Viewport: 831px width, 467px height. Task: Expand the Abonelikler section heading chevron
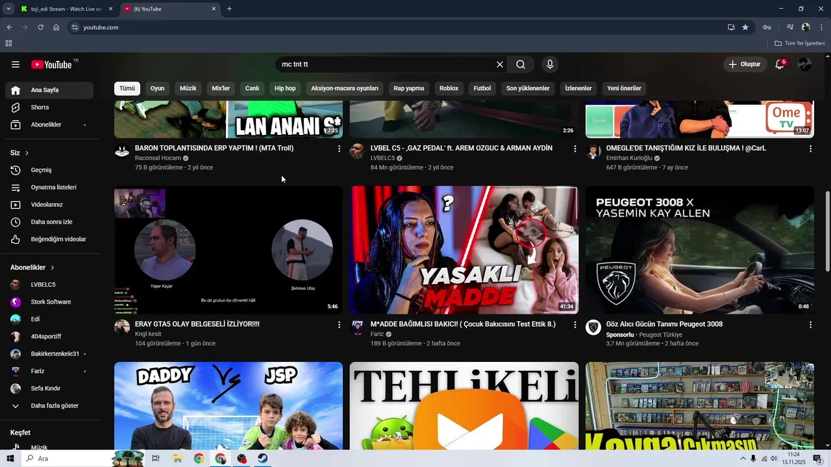pyautogui.click(x=53, y=267)
